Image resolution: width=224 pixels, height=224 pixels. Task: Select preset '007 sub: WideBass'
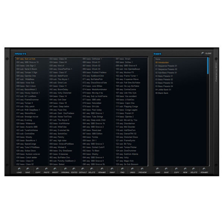(25, 79)
